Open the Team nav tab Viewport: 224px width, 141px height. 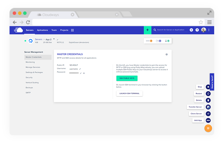click(54, 30)
